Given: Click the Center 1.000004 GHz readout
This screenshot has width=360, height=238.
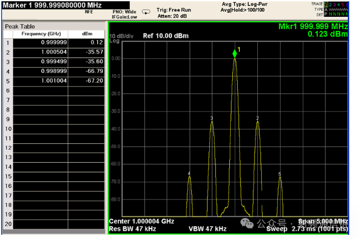Looking at the screenshot, I should point(142,221).
